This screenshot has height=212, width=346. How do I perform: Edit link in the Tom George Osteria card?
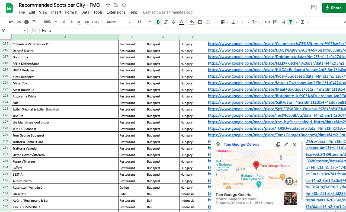point(286,144)
